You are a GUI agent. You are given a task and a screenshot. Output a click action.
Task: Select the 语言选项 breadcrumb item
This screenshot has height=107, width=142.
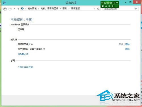coord(76,9)
